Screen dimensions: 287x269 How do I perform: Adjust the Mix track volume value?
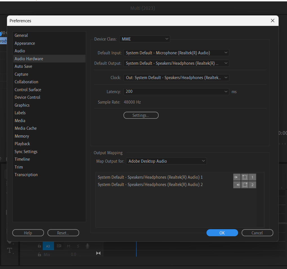pyautogui.click(x=73, y=254)
